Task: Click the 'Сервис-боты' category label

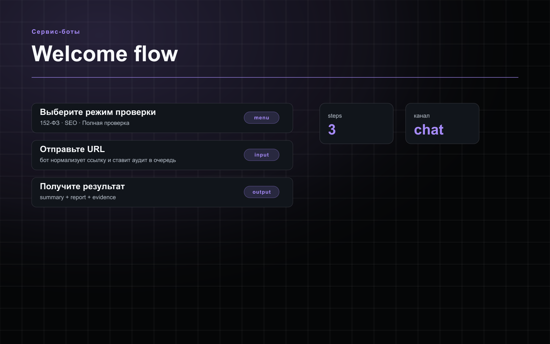Action: point(56,32)
